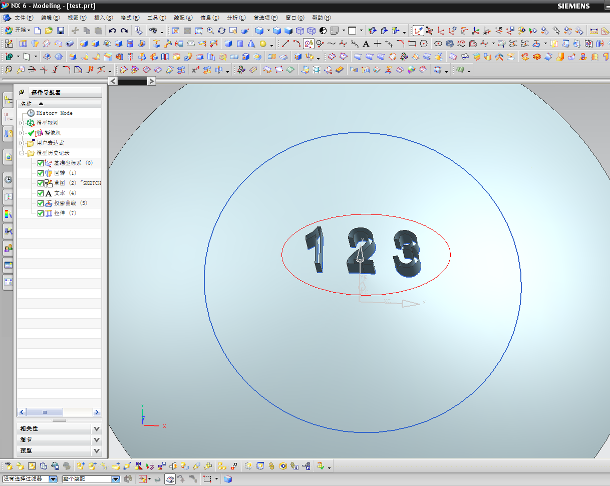Screen dimensions: 610x486
Task: Open the Internet Explorer sidebar tab
Action: 8,157
